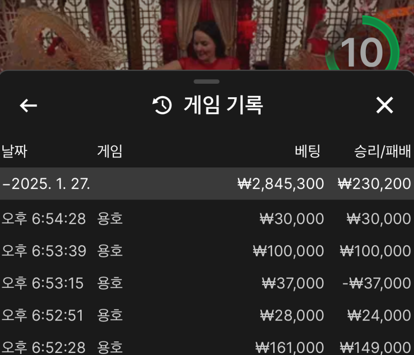414x355 pixels.
Task: Tap the 게임 기록 title text
Action: [x=224, y=105]
